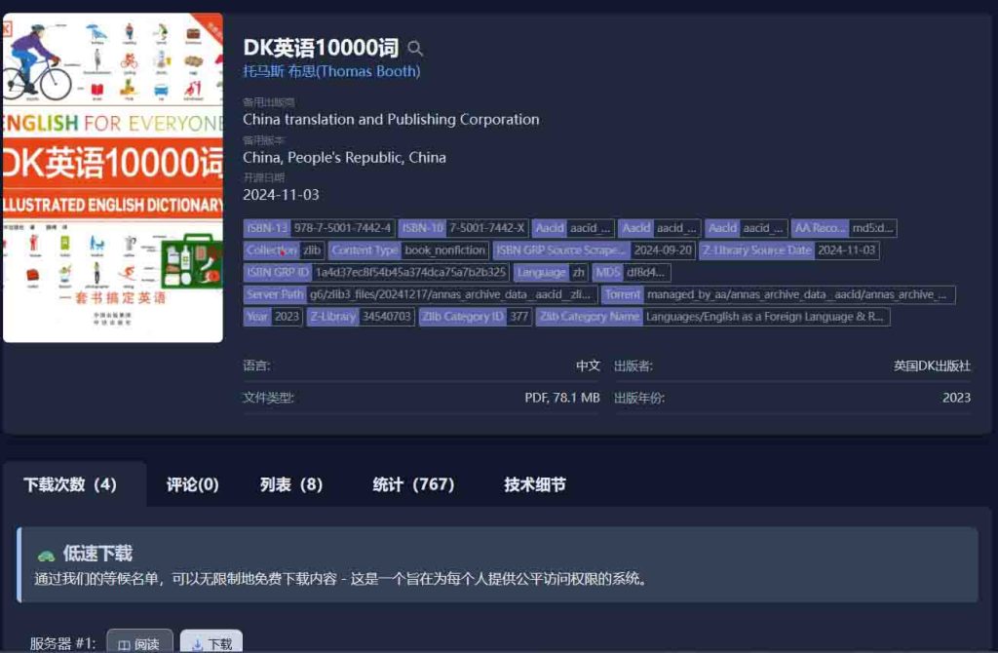Click the Year 2023 tag
The width and height of the screenshot is (998, 653).
coord(273,317)
